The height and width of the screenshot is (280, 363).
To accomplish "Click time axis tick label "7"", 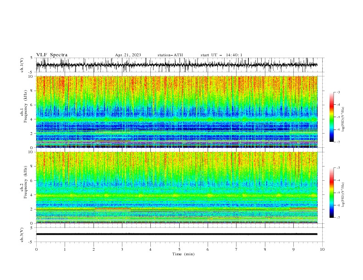I will point(236,249).
